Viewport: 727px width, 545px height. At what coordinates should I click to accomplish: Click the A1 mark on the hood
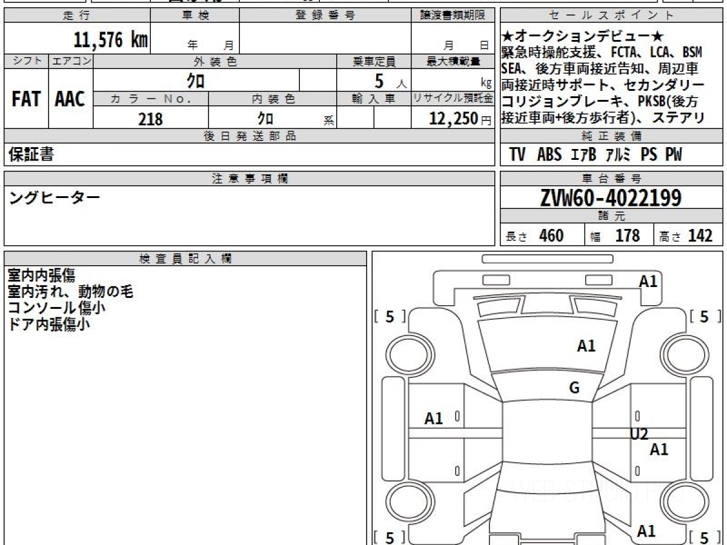[586, 346]
